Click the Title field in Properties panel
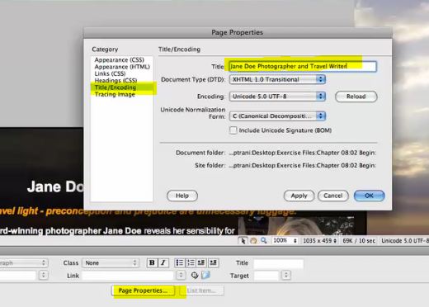The image size is (429, 307). click(x=279, y=263)
